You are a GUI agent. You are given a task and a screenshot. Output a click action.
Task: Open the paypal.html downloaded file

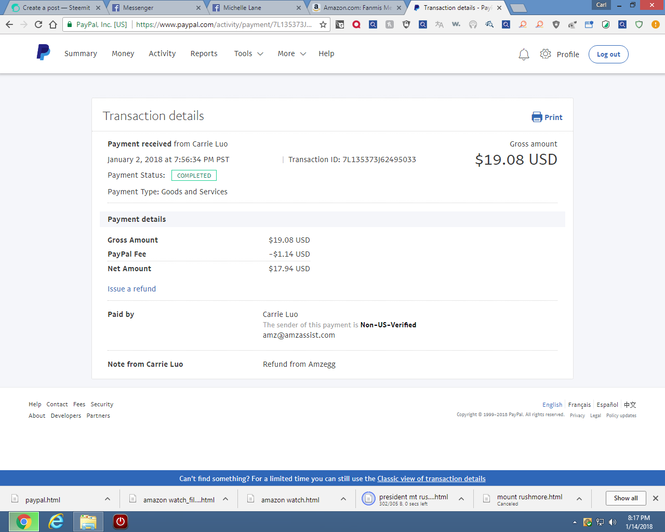click(x=43, y=500)
